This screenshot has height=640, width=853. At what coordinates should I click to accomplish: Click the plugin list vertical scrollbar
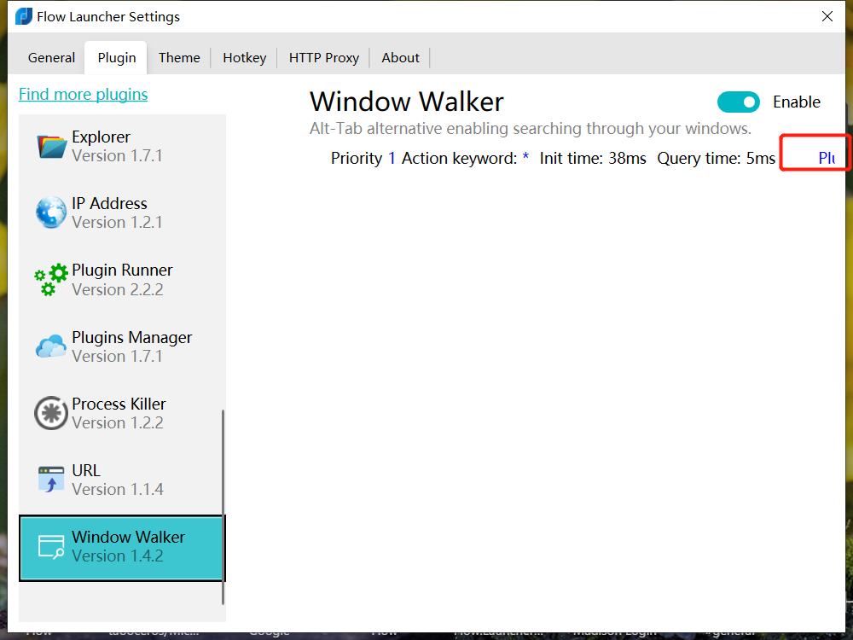click(x=223, y=507)
